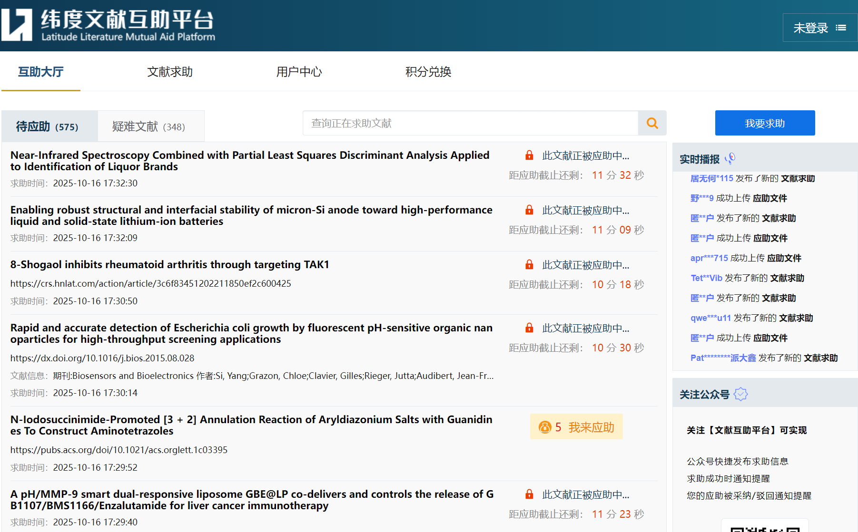Viewport: 858px width, 532px height.
Task: Open the dx.doi.org Escherichia coli link
Action: point(102,358)
